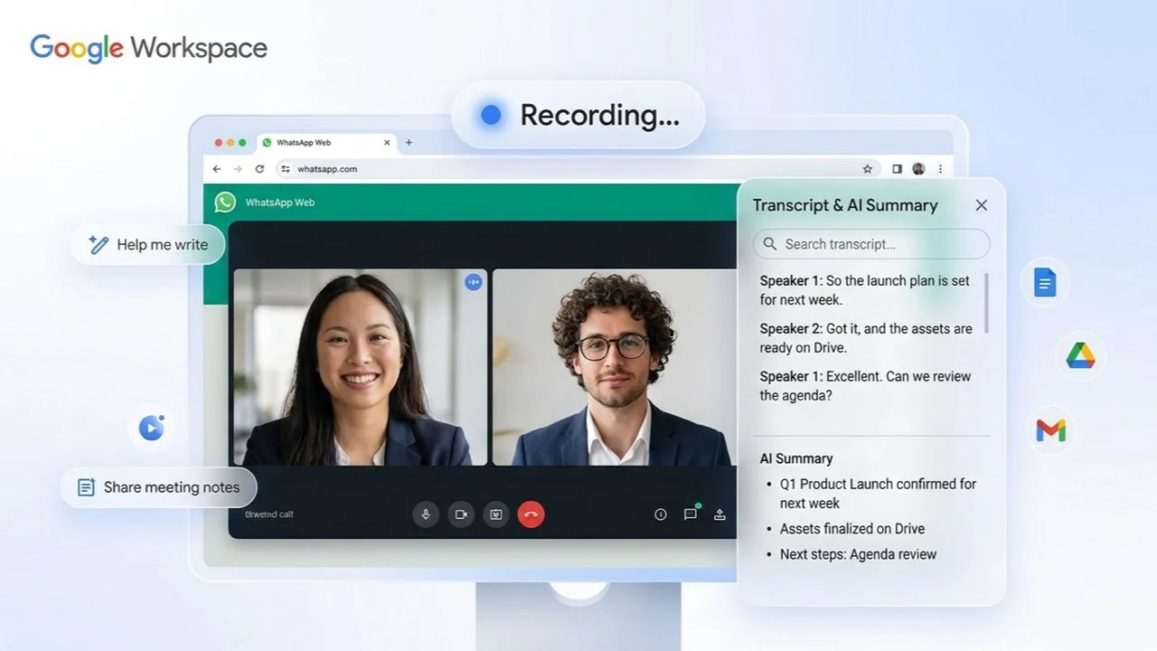Click the audio indicator on woman's video

pyautogui.click(x=474, y=282)
